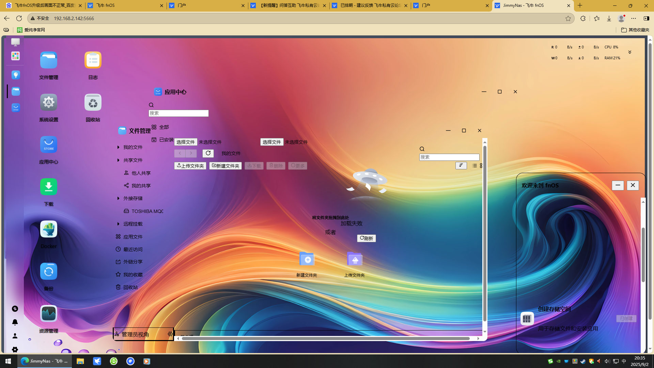Image resolution: width=654 pixels, height=368 pixels.
Task: Click the horizontal scrollbar of file manager
Action: (x=325, y=338)
